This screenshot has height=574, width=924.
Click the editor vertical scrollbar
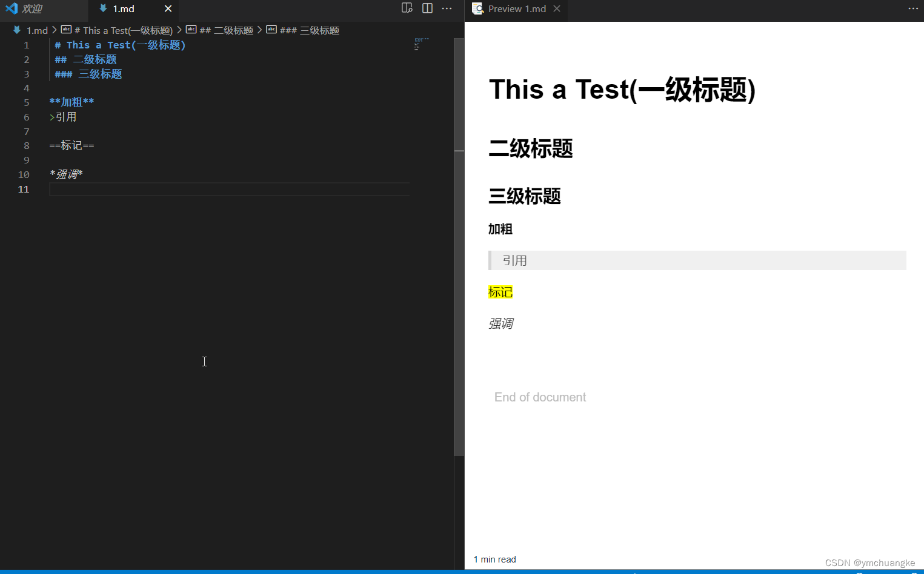(459, 247)
